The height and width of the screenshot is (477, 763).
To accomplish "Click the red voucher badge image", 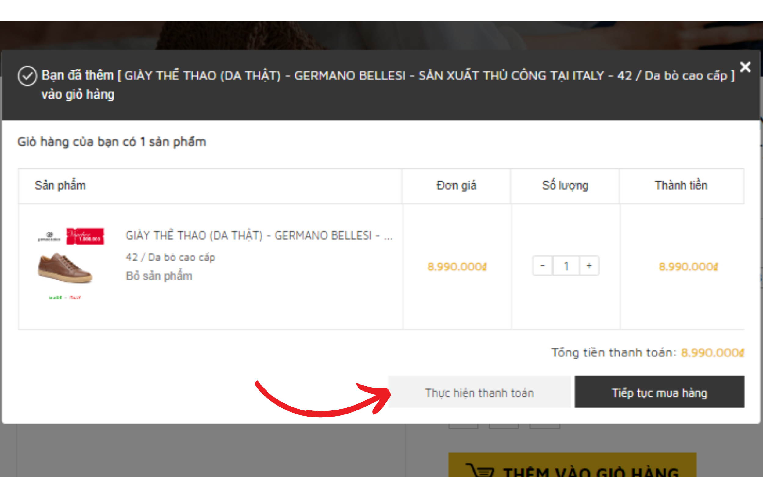I will [85, 236].
